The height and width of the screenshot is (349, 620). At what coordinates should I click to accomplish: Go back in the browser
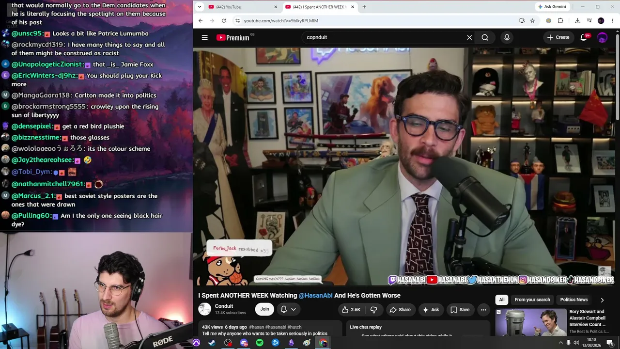tap(201, 20)
